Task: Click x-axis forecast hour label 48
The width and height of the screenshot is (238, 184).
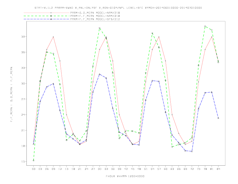Action: tap(139, 169)
